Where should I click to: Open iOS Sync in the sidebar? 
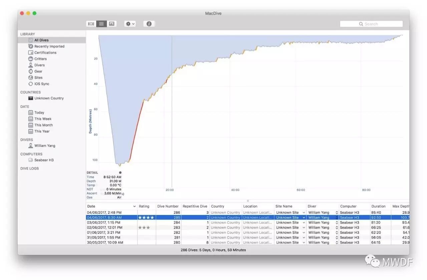click(x=42, y=84)
